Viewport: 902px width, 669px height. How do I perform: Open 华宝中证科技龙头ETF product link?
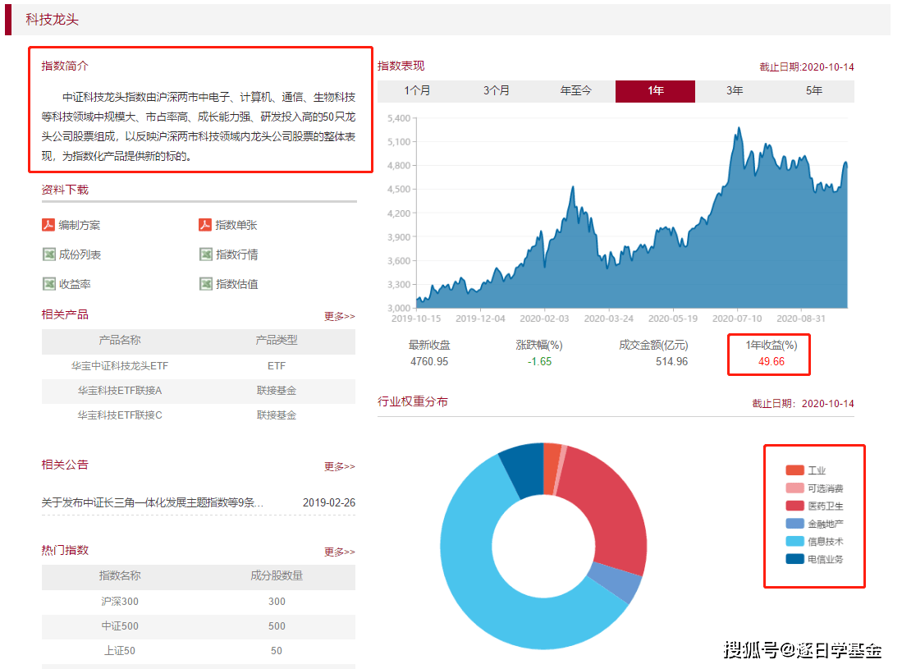tap(120, 366)
